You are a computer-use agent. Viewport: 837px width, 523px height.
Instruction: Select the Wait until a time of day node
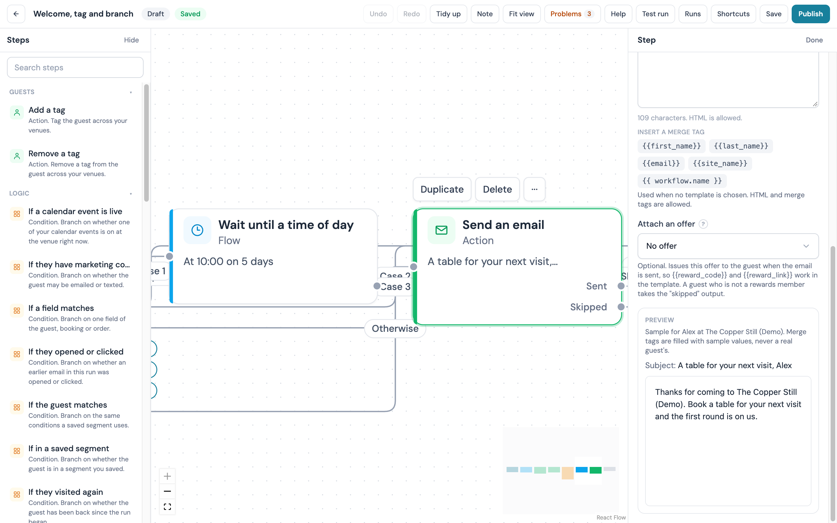point(273,256)
